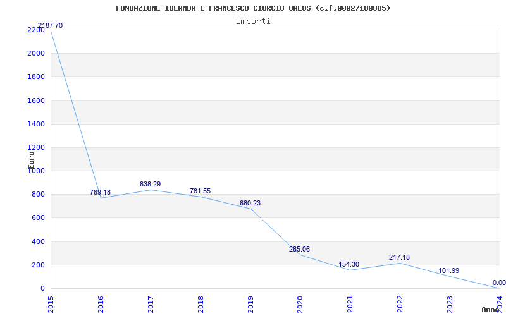This screenshot has height=316, width=506.
Task: Select the 2023 axis label
Action: [x=450, y=305]
